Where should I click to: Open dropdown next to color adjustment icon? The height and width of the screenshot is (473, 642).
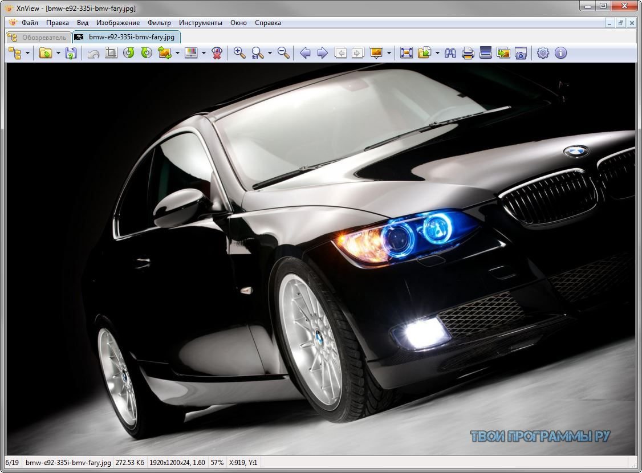[x=204, y=53]
